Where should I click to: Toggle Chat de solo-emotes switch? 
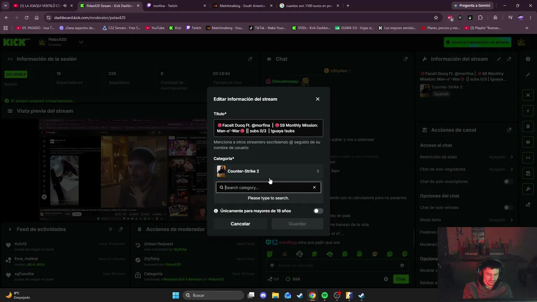(x=508, y=208)
